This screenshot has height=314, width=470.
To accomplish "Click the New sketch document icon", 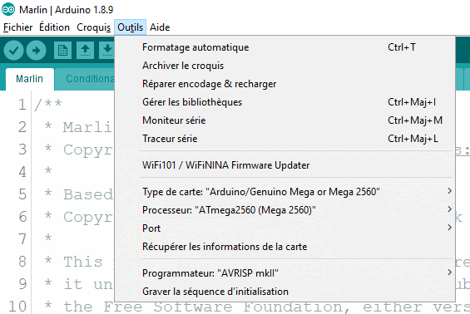I will coord(62,51).
